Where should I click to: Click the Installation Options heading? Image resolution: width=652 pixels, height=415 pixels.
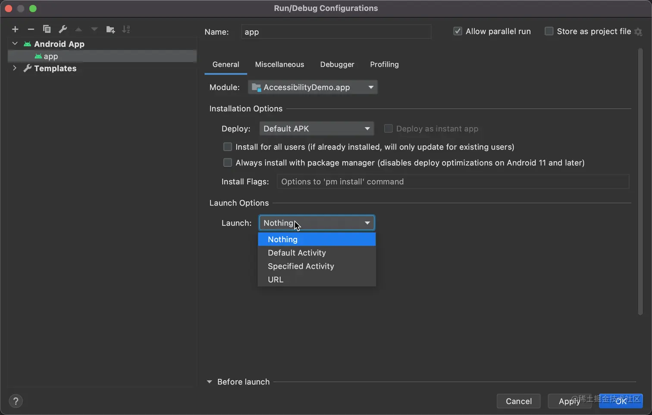(x=246, y=109)
